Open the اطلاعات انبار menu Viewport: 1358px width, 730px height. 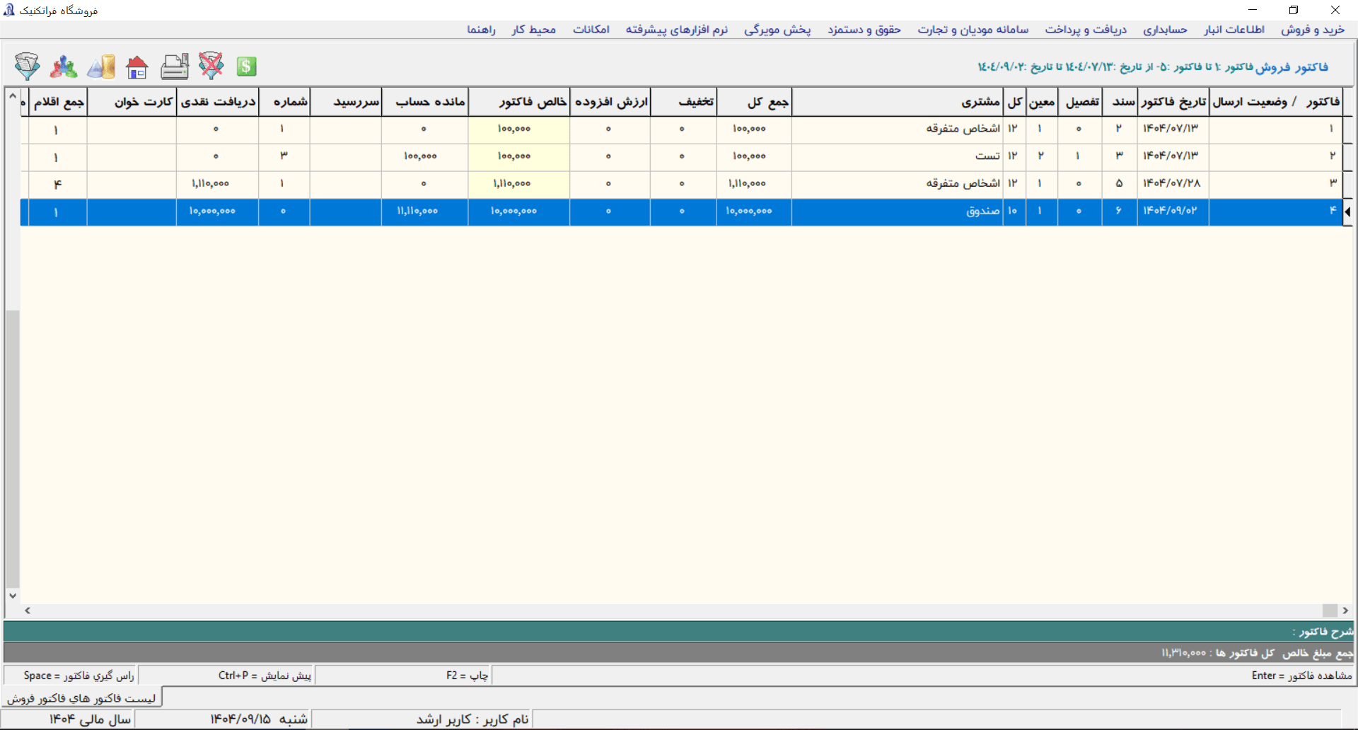pyautogui.click(x=1234, y=29)
